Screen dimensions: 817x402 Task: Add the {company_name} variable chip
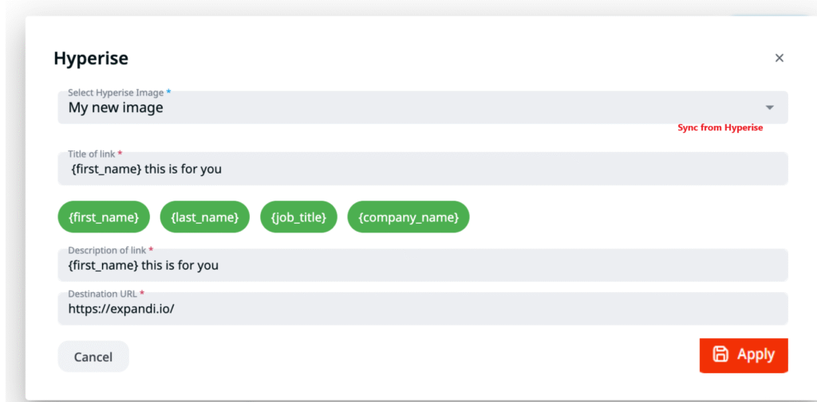click(x=408, y=217)
